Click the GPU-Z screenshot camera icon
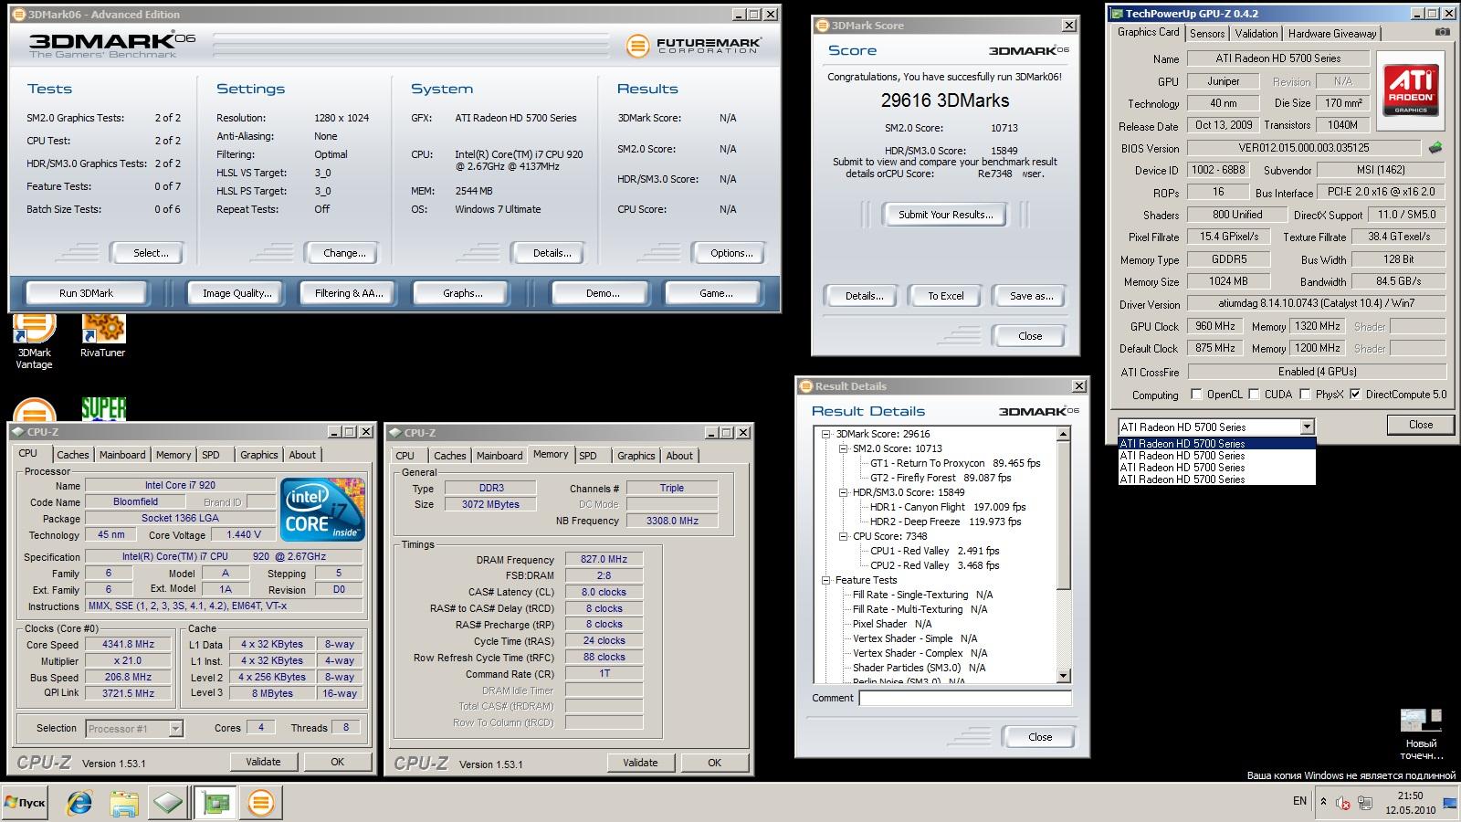 tap(1442, 32)
